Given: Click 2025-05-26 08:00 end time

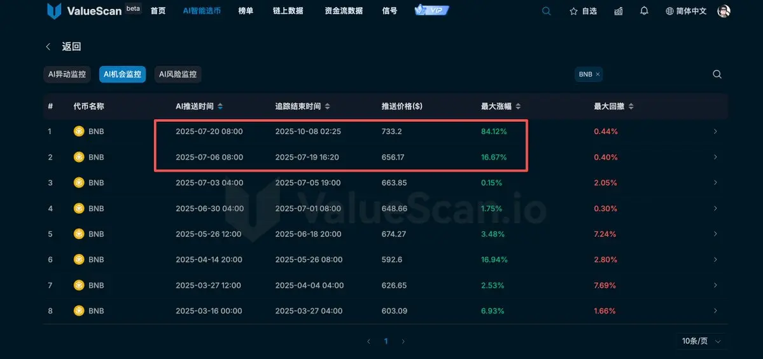Looking at the screenshot, I should coord(309,260).
